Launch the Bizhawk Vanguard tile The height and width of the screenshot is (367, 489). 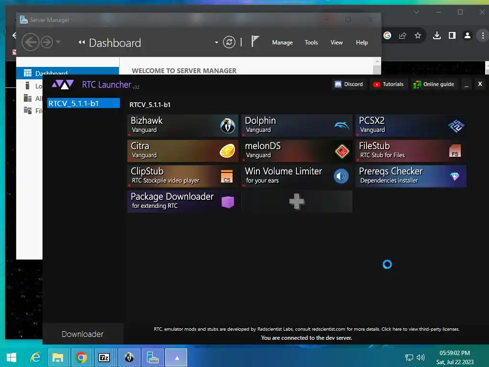[x=183, y=126]
